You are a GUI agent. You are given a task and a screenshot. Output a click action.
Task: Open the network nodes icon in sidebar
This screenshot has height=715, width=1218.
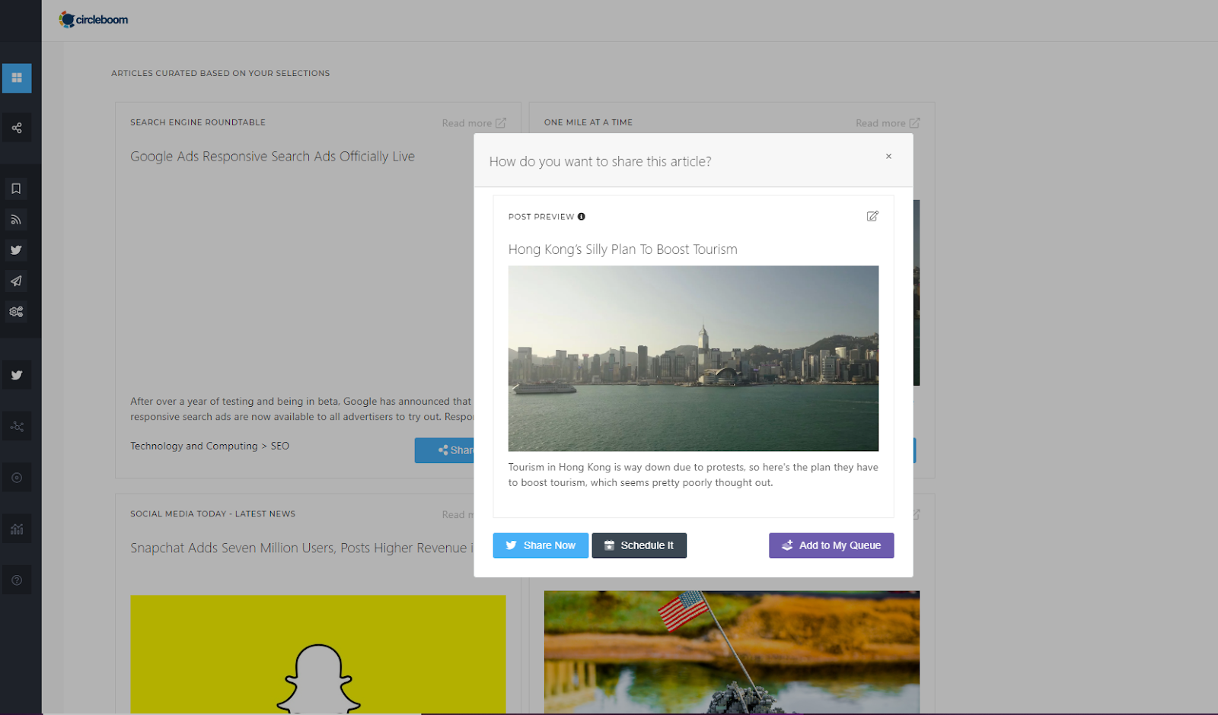tap(17, 427)
